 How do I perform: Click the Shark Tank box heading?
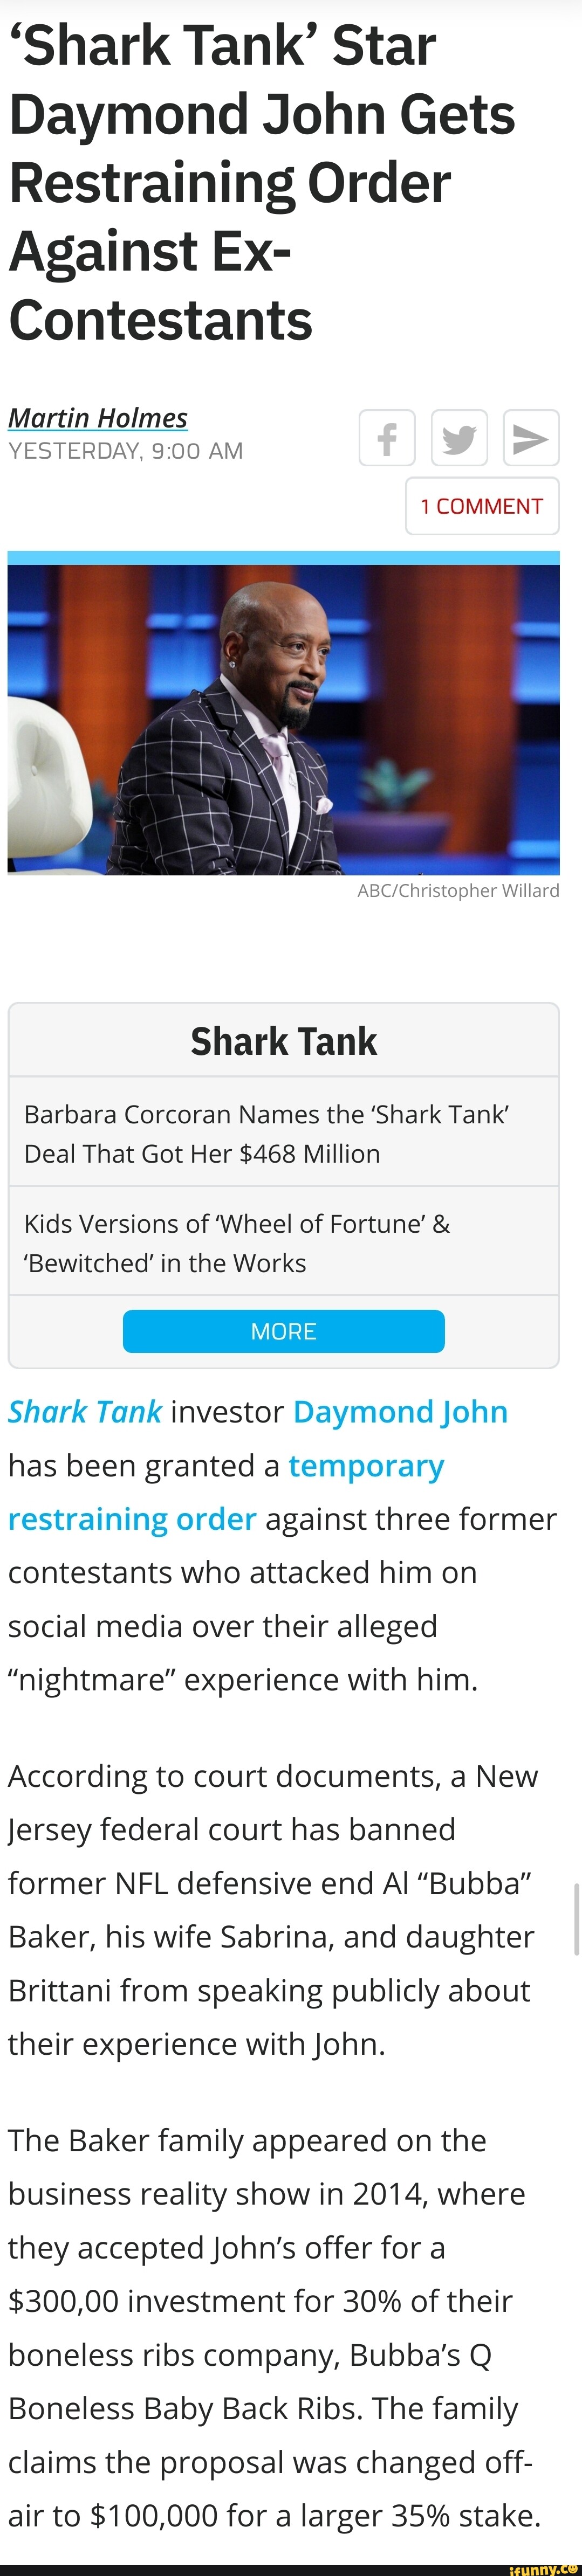pos(284,1042)
